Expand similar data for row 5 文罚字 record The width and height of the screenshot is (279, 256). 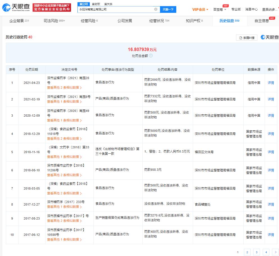point(64,157)
